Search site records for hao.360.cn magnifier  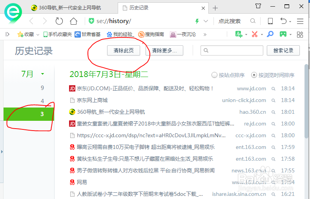pyautogui.click(x=273, y=112)
